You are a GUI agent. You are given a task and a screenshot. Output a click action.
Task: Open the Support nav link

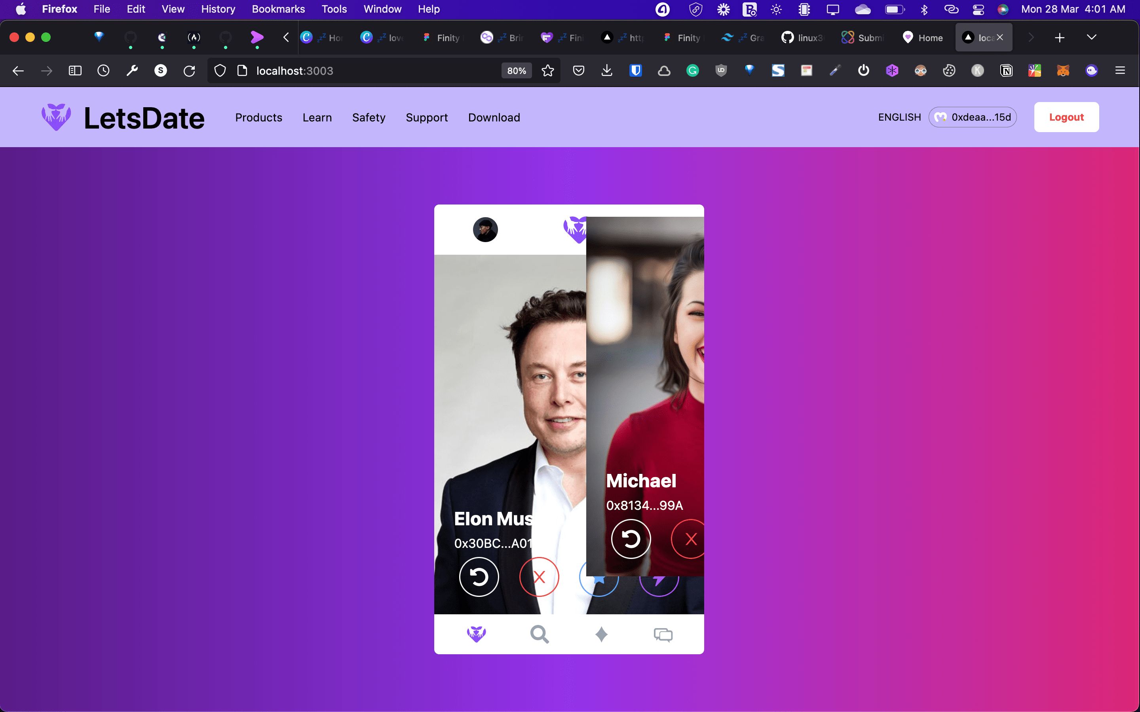427,117
